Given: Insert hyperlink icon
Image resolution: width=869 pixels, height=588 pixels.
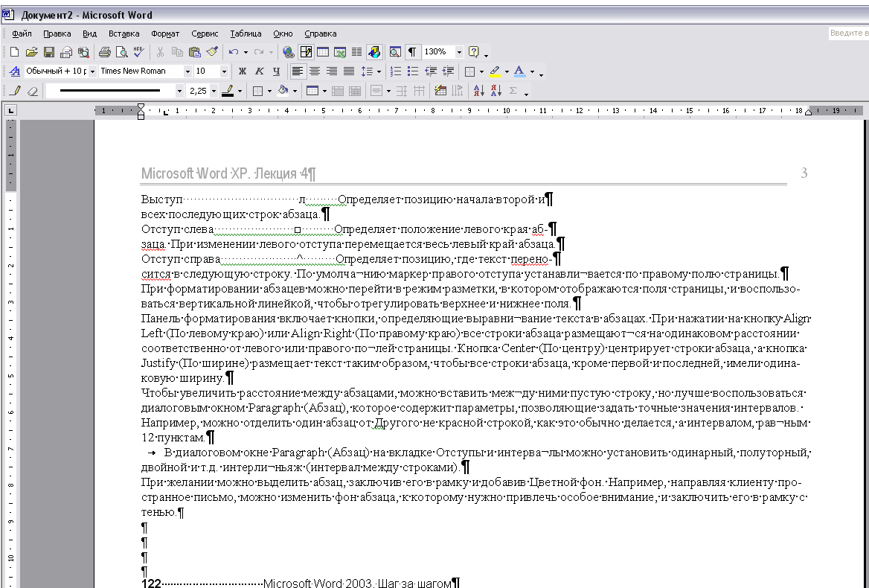Looking at the screenshot, I should [288, 52].
